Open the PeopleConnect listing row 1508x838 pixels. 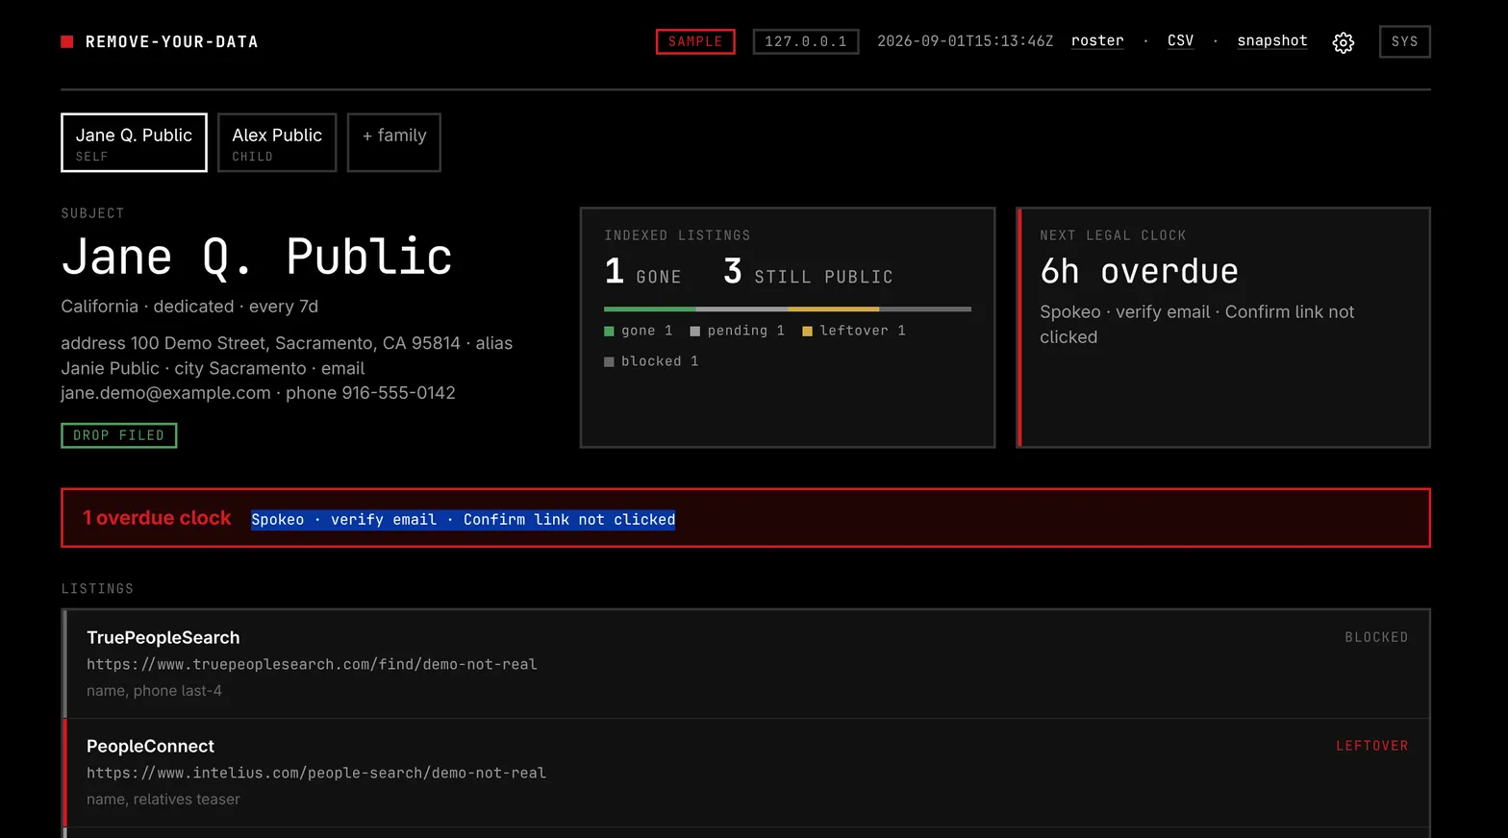(x=746, y=773)
